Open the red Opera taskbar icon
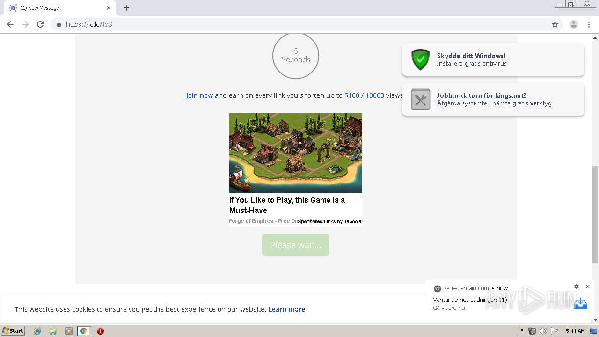 (100, 331)
